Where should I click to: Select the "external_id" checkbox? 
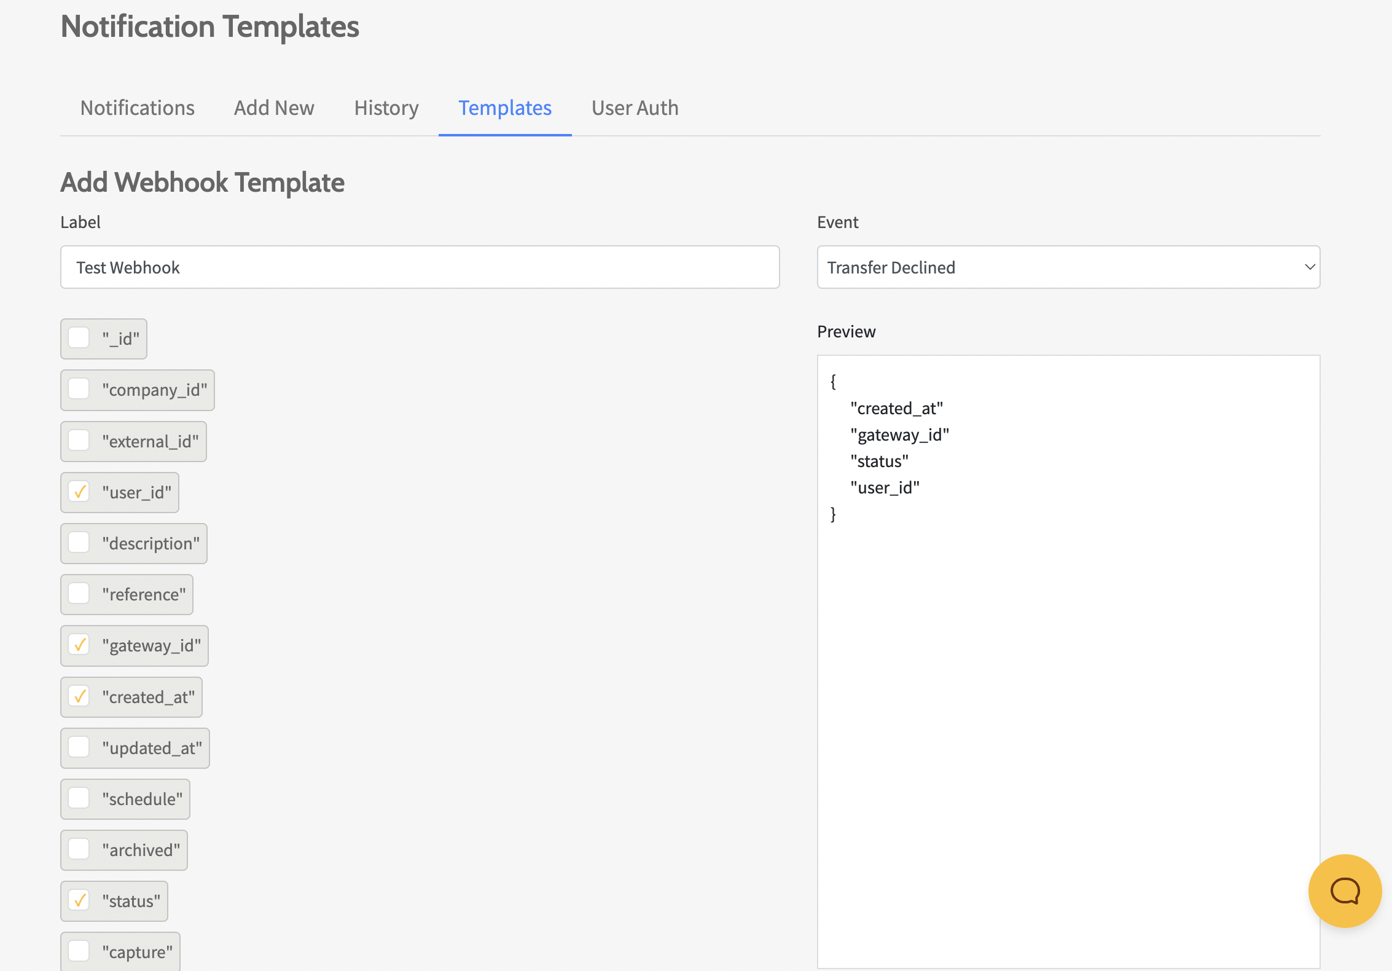point(79,441)
